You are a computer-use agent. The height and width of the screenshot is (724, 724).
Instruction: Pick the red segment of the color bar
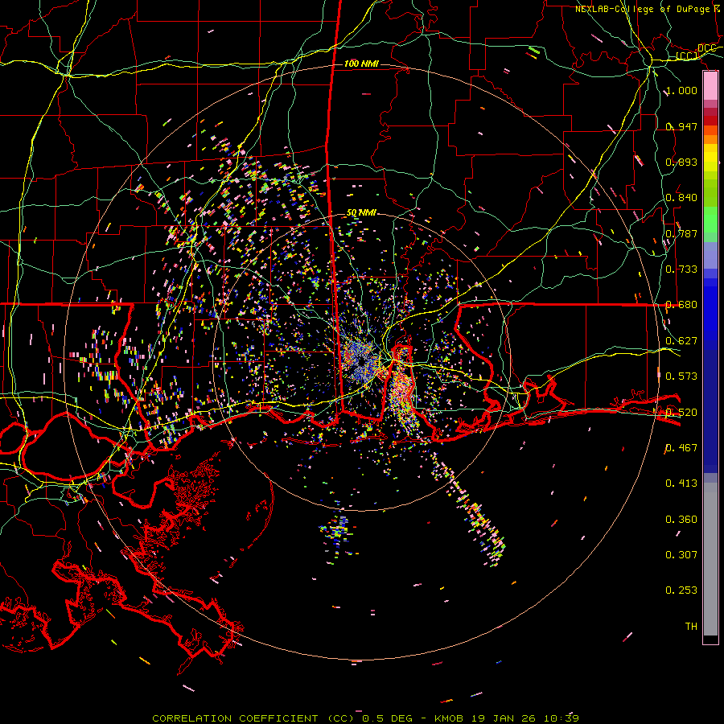[x=710, y=121]
